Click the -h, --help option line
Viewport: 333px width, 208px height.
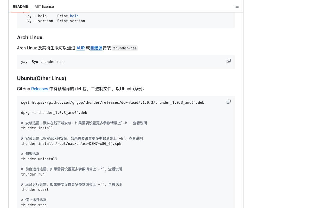click(52, 16)
